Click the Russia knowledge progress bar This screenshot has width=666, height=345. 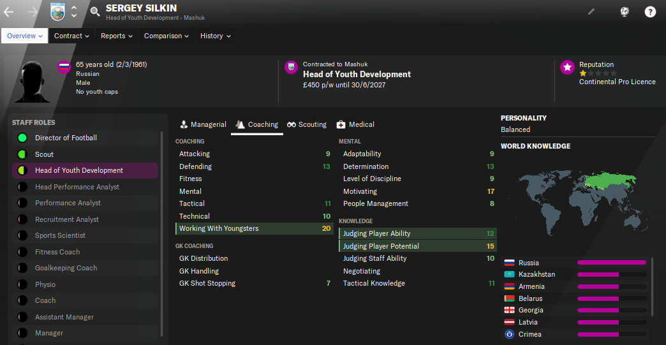[x=612, y=263]
